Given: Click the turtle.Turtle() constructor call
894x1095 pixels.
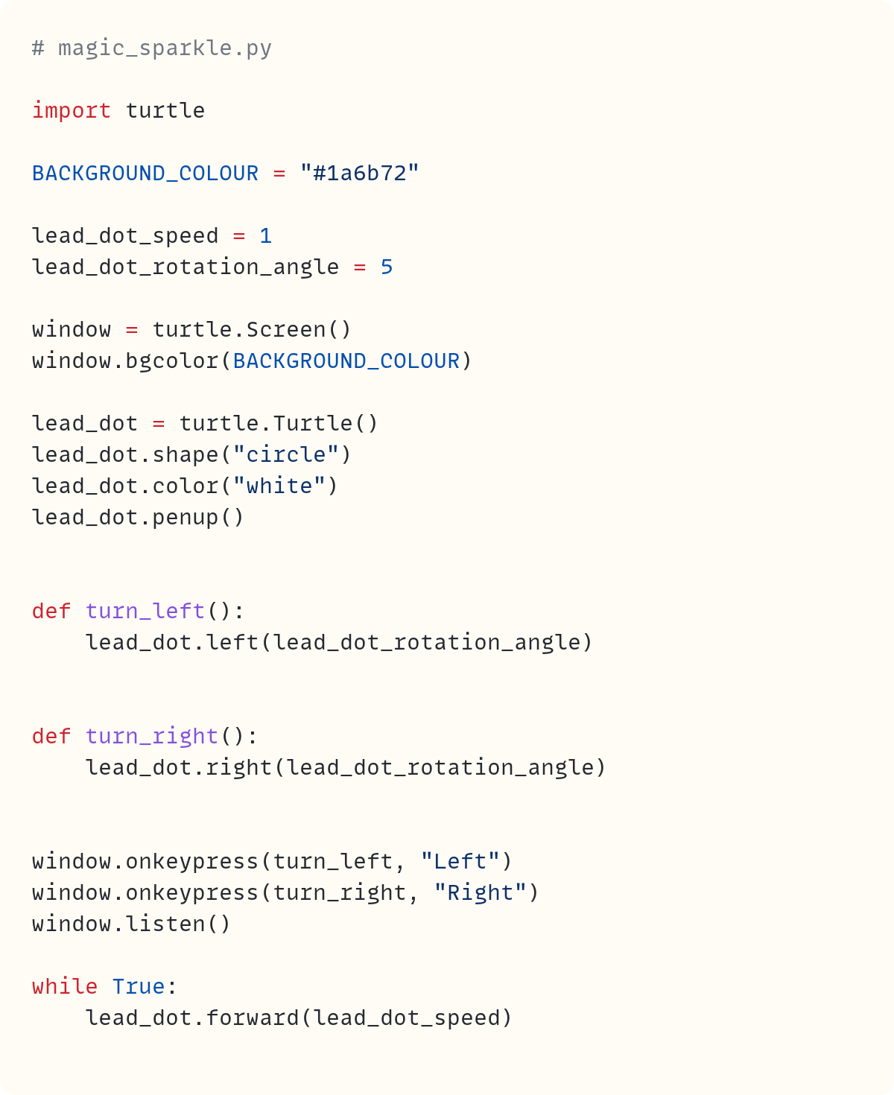Looking at the screenshot, I should 279,424.
